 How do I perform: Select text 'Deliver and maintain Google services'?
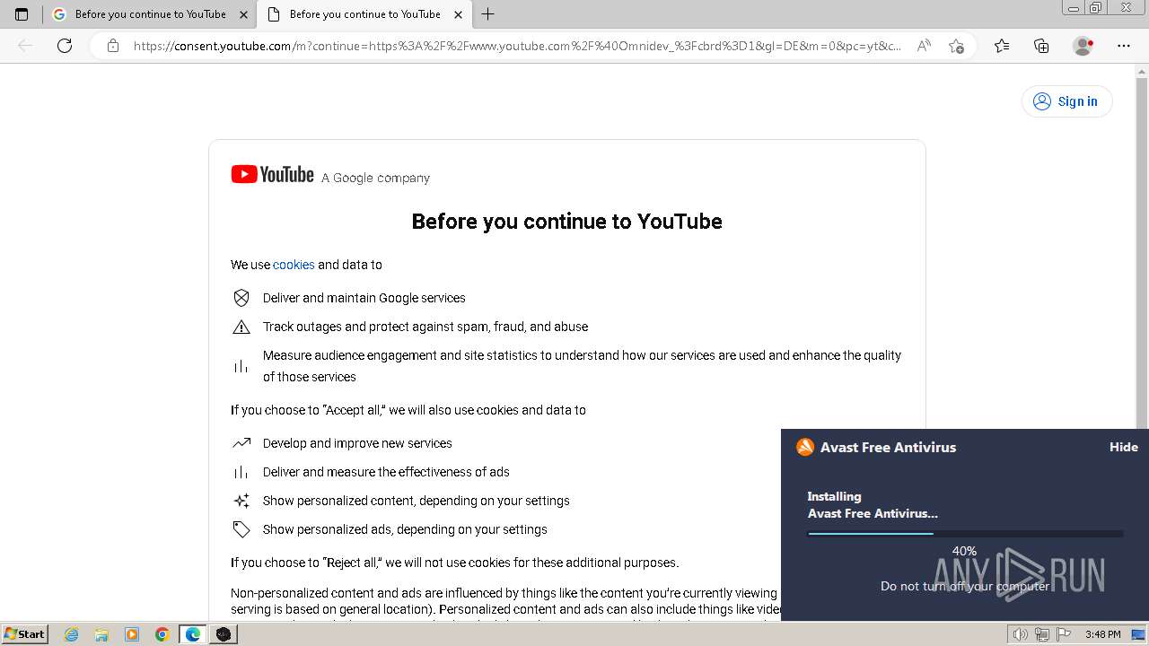point(364,298)
